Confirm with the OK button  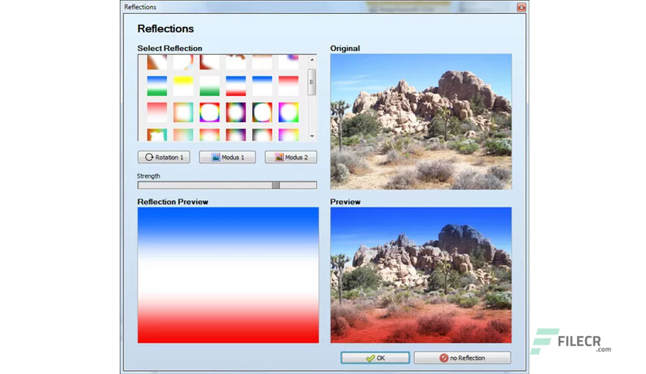point(376,358)
